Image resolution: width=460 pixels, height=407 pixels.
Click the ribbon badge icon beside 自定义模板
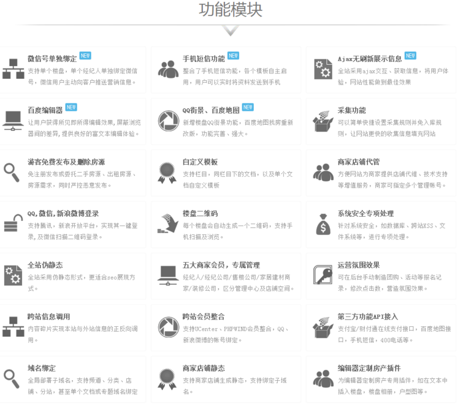point(167,173)
